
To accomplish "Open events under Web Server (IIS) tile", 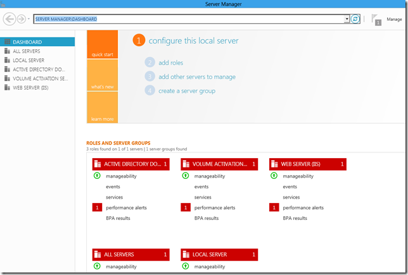I will [290, 186].
